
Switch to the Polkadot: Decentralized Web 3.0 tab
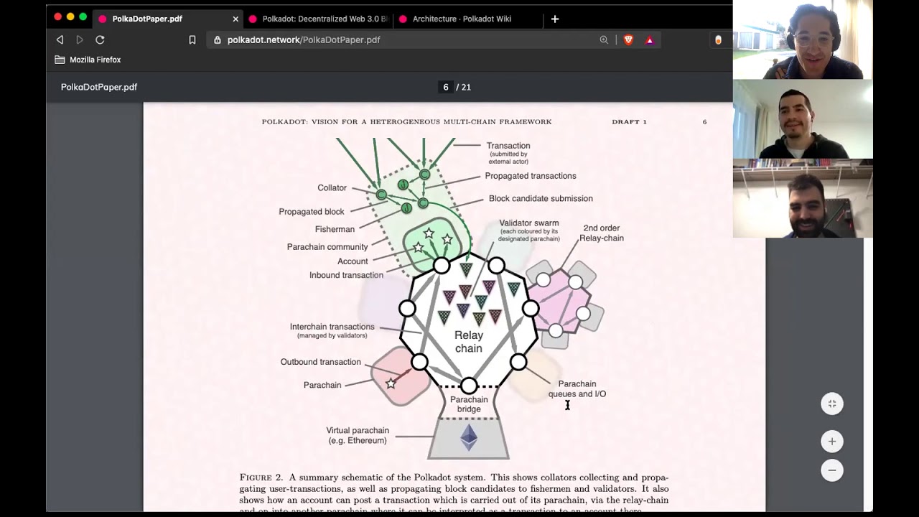[x=319, y=19]
